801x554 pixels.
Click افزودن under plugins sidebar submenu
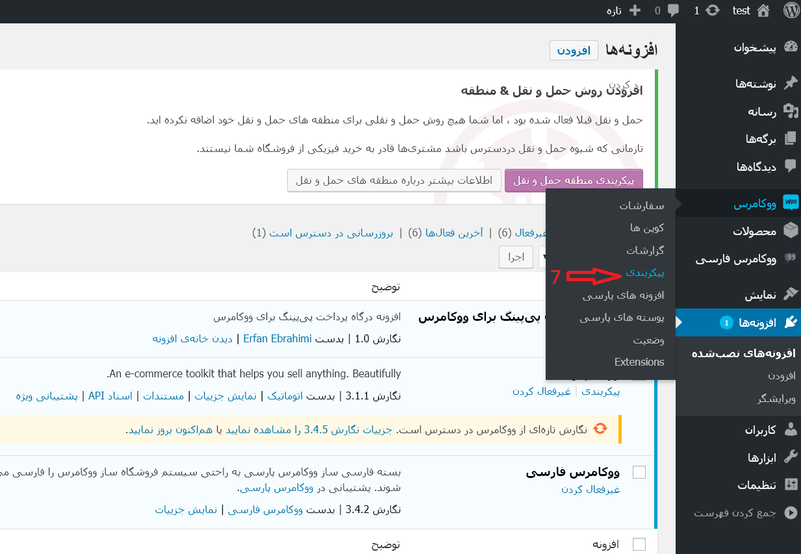[782, 376]
